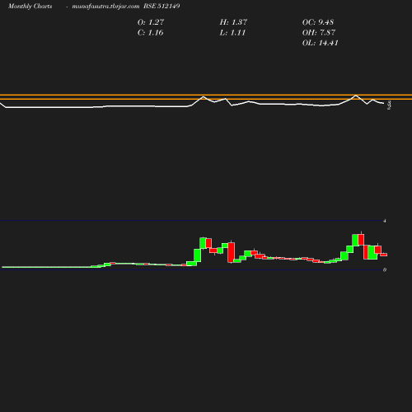Viewport: 412px width, 412px height.
Task: Click the 'Monthly Charts' title text
Action: point(30,7)
